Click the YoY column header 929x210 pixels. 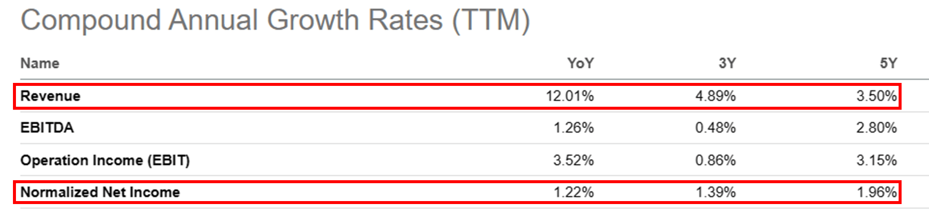coord(580,64)
